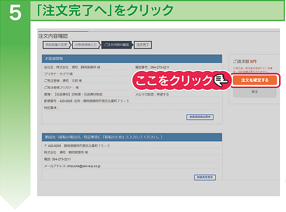Select the お客様情報入力 step
286x212 pixels.
(x=86, y=45)
